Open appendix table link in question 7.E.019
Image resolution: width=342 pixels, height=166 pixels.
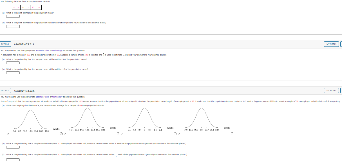[x=43, y=50]
